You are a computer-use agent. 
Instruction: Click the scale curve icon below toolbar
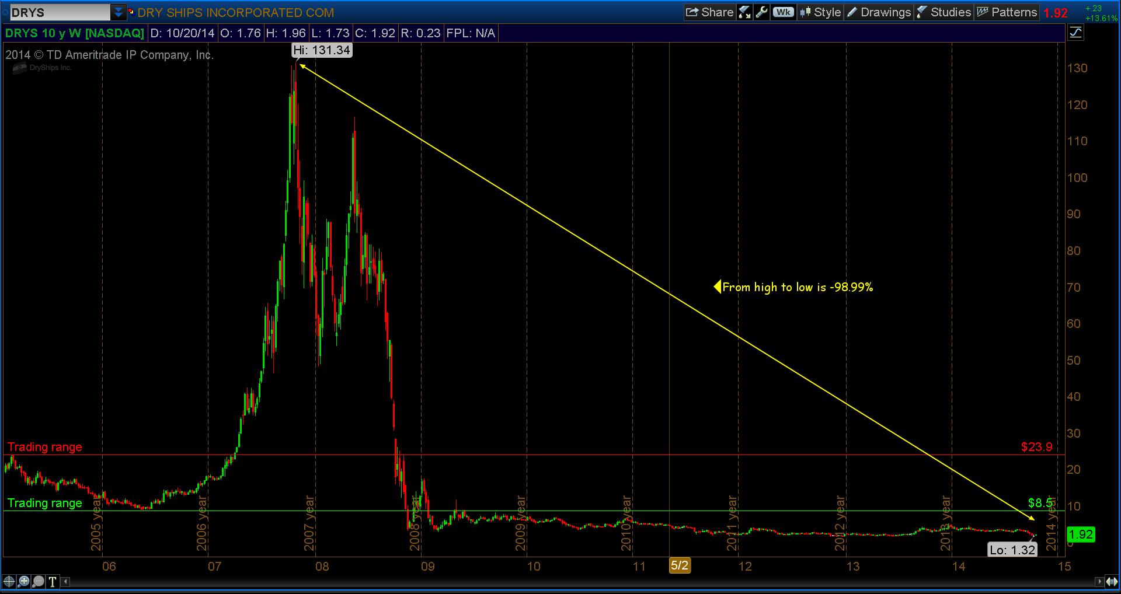[x=1075, y=33]
